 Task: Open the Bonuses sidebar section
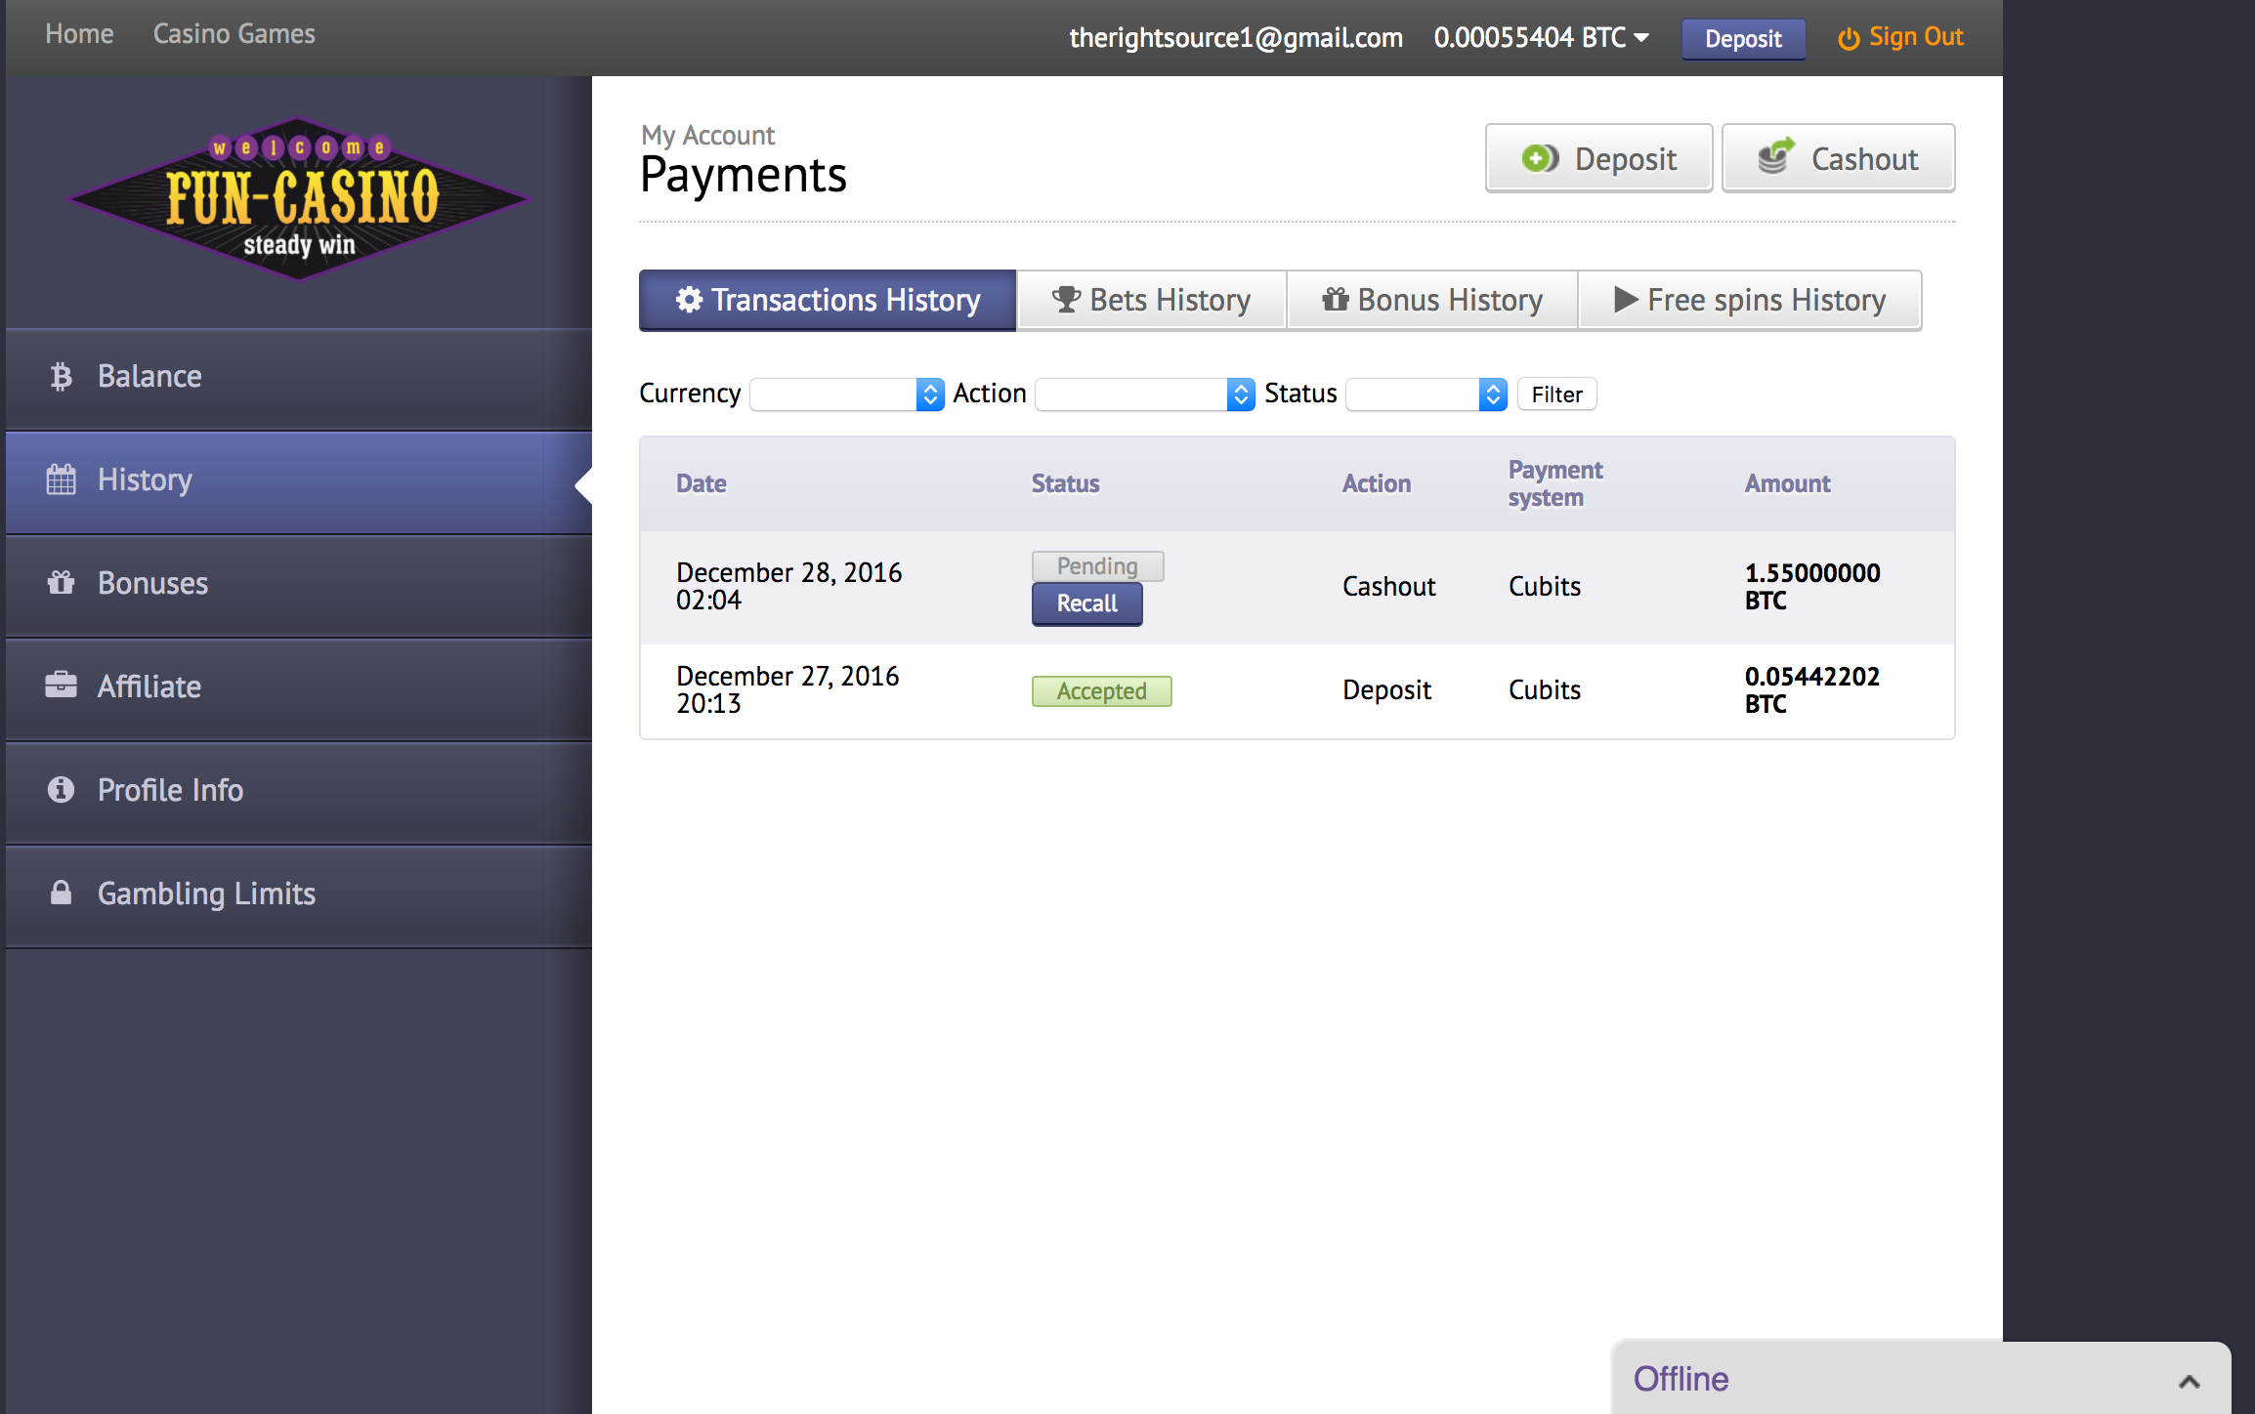click(x=299, y=585)
